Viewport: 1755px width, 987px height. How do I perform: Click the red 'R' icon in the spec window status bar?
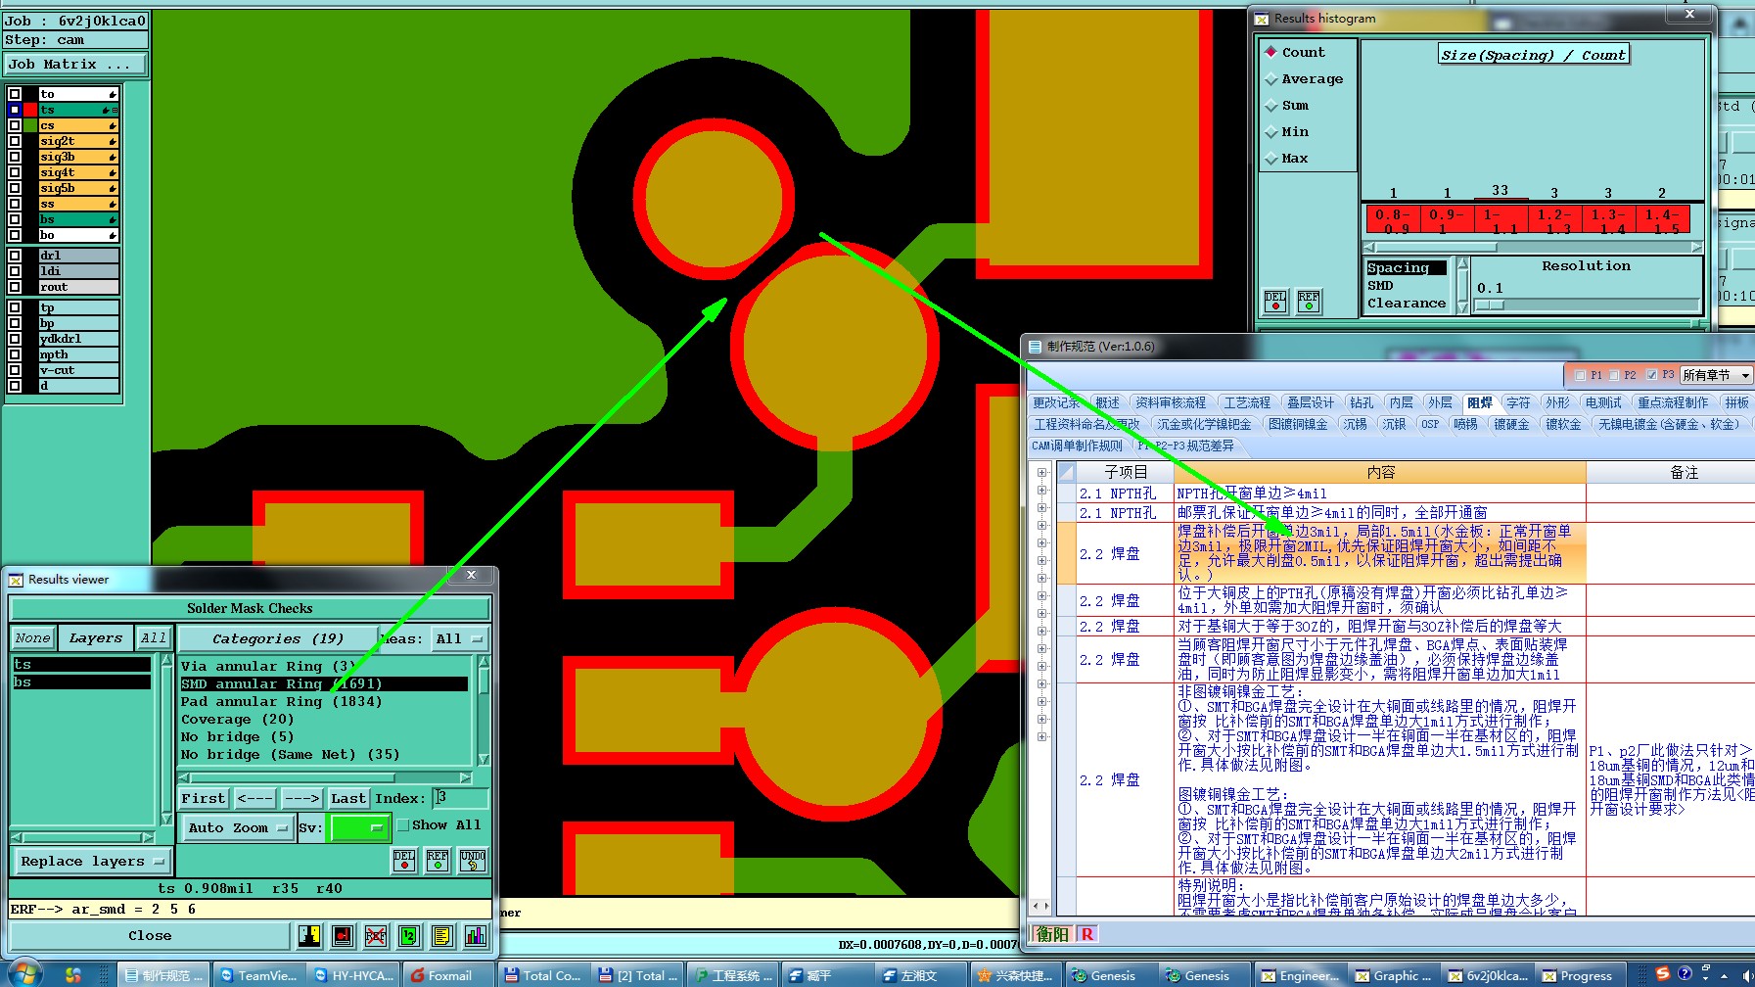click(1086, 934)
